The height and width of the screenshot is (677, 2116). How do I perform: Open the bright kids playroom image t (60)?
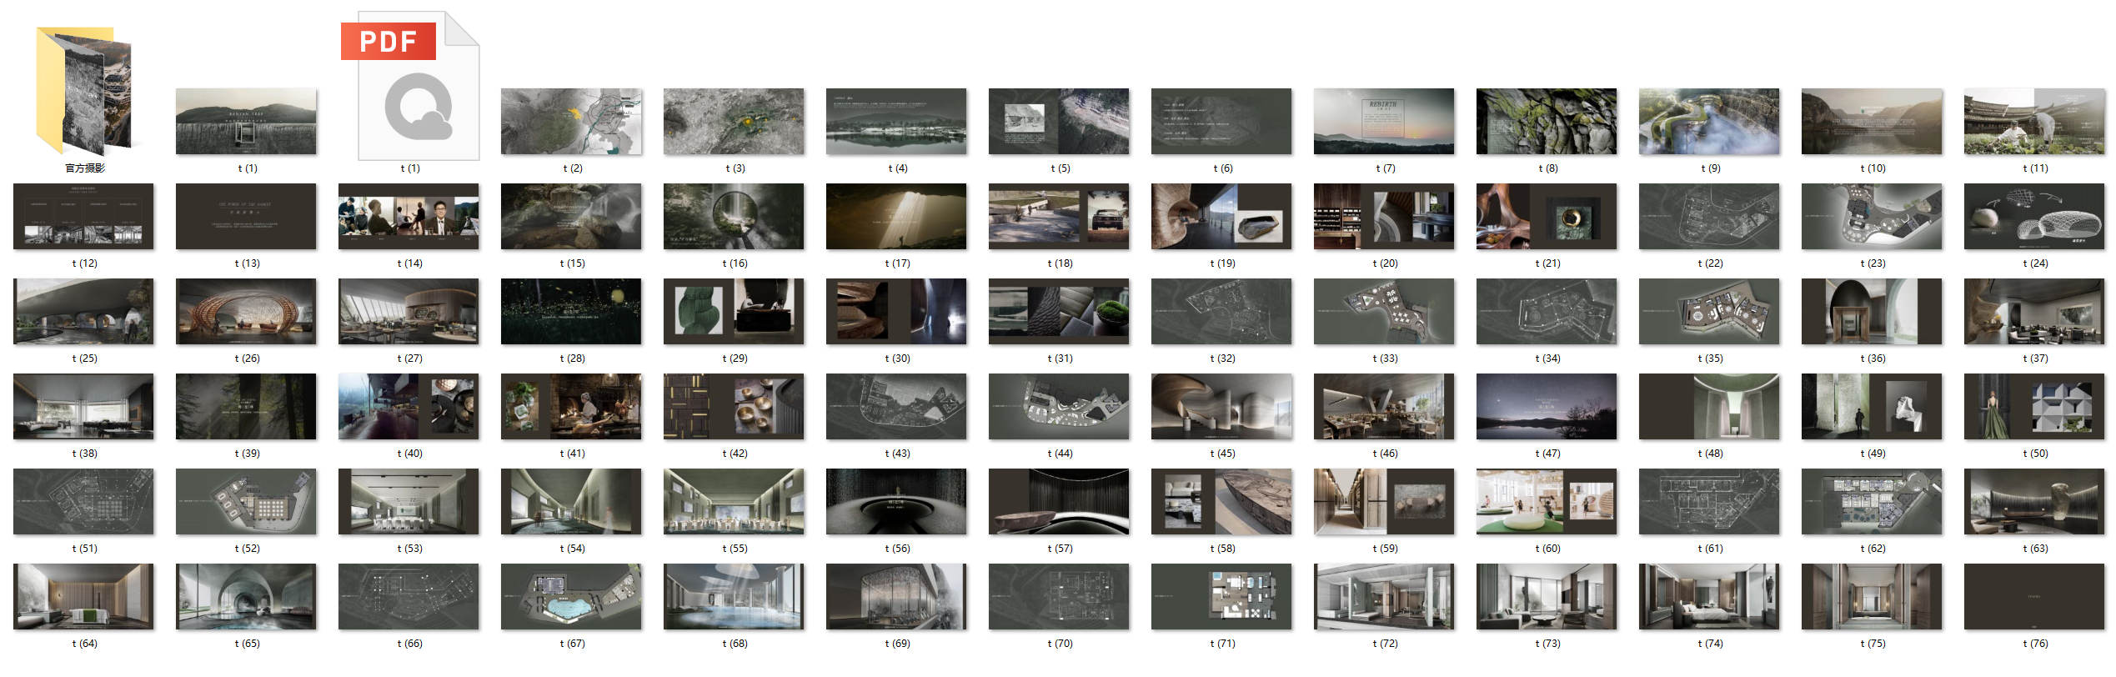pos(1546,502)
